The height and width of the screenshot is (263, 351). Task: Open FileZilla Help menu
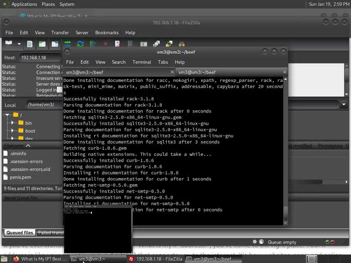tap(130, 33)
